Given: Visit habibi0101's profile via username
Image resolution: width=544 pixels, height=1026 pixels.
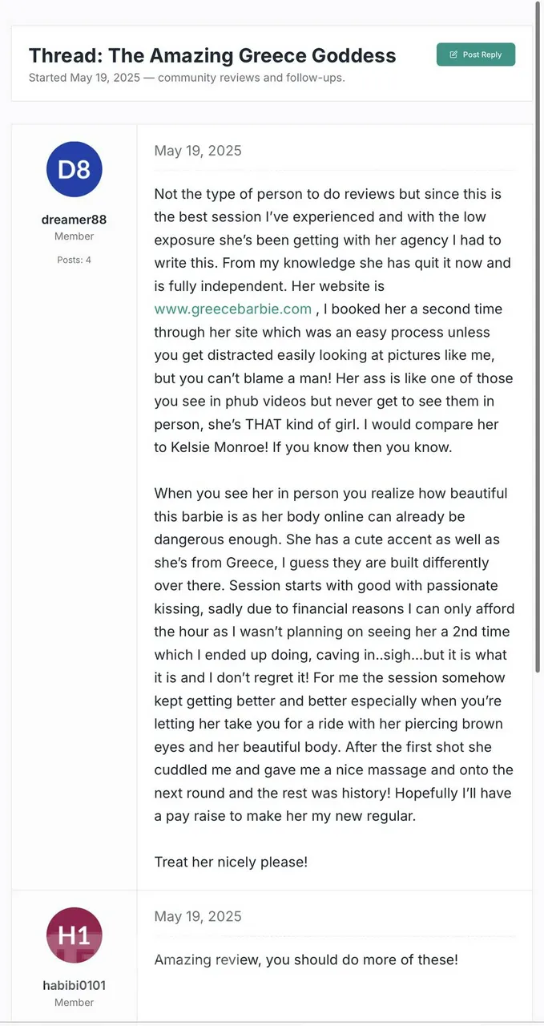Looking at the screenshot, I should (x=74, y=985).
